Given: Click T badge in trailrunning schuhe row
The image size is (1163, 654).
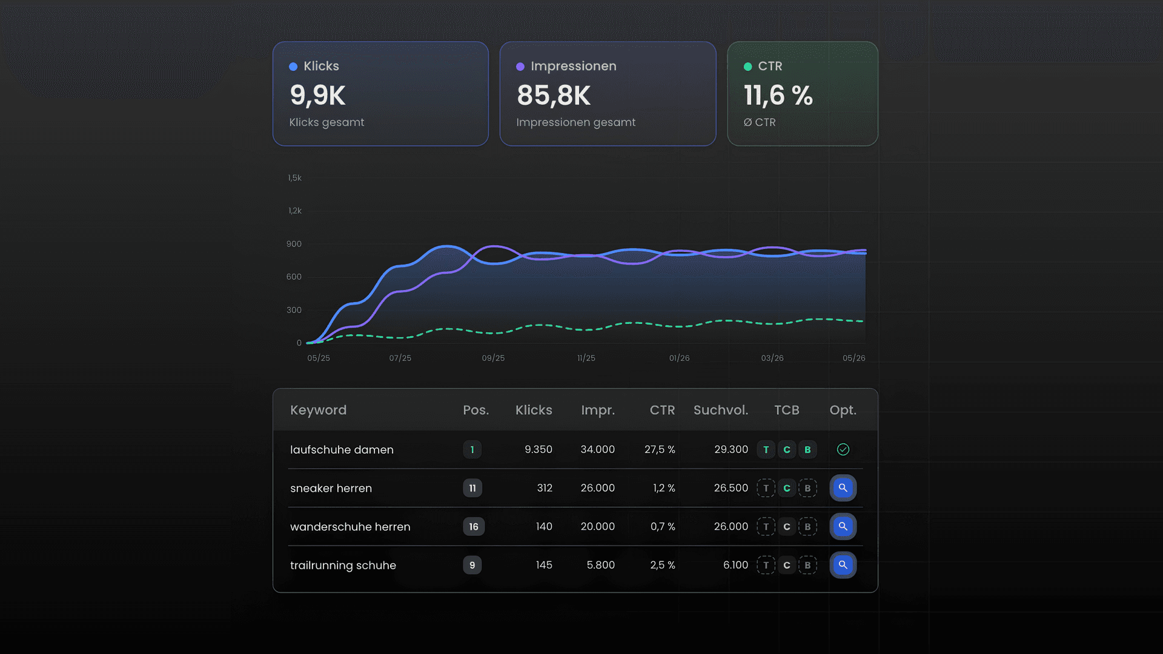Looking at the screenshot, I should coord(766,565).
